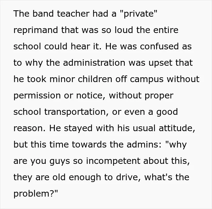Select the word "administration"
The height and width of the screenshot is (209, 212).
tap(94, 63)
